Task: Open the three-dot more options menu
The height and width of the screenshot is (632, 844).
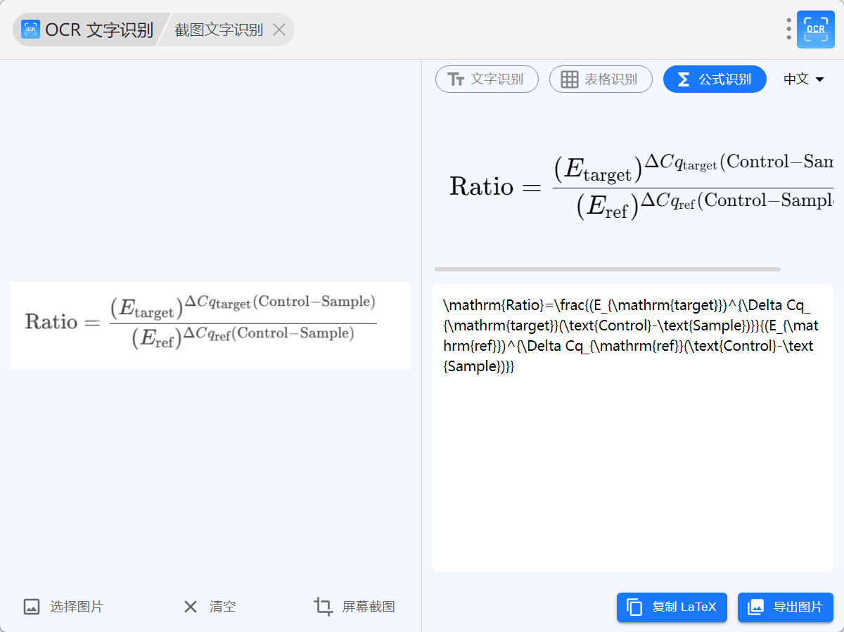Action: tap(788, 29)
